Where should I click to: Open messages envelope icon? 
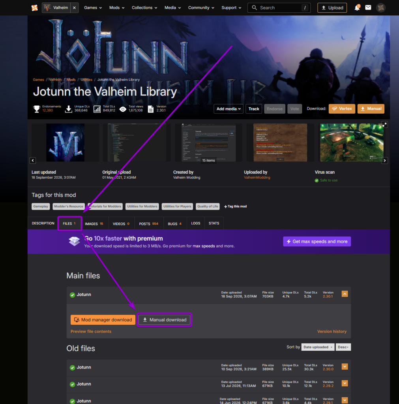pos(368,7)
